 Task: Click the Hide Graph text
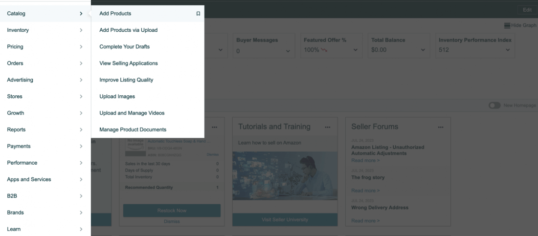pyautogui.click(x=524, y=25)
